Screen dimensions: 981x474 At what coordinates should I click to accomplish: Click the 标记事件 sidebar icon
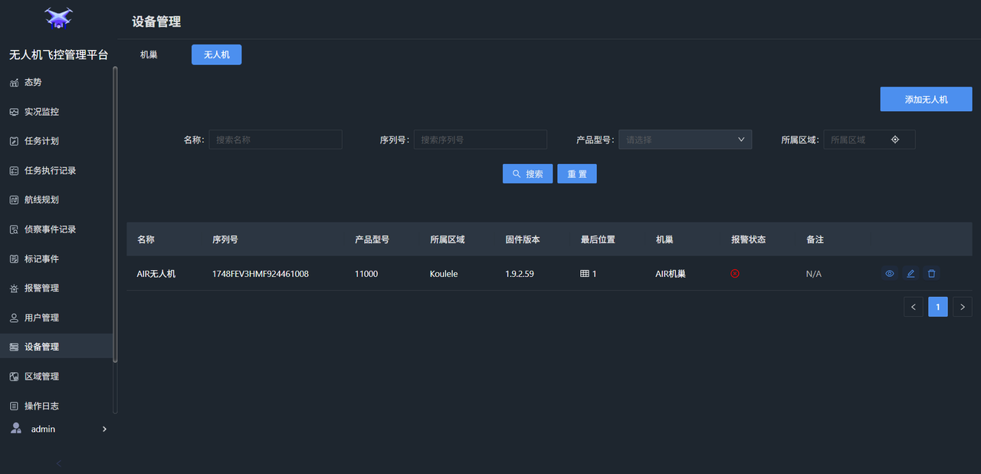[x=14, y=259]
